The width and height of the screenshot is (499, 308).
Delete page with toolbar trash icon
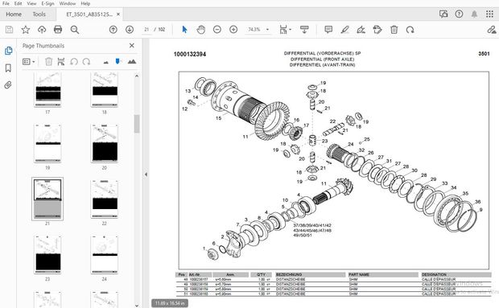(394, 30)
